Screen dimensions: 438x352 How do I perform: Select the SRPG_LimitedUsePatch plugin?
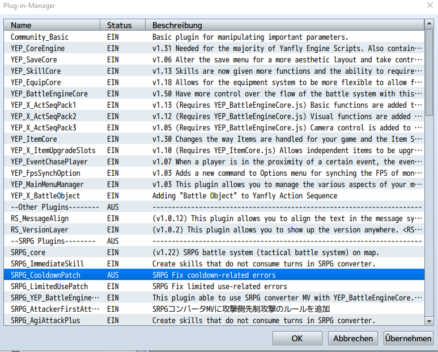tap(214, 286)
